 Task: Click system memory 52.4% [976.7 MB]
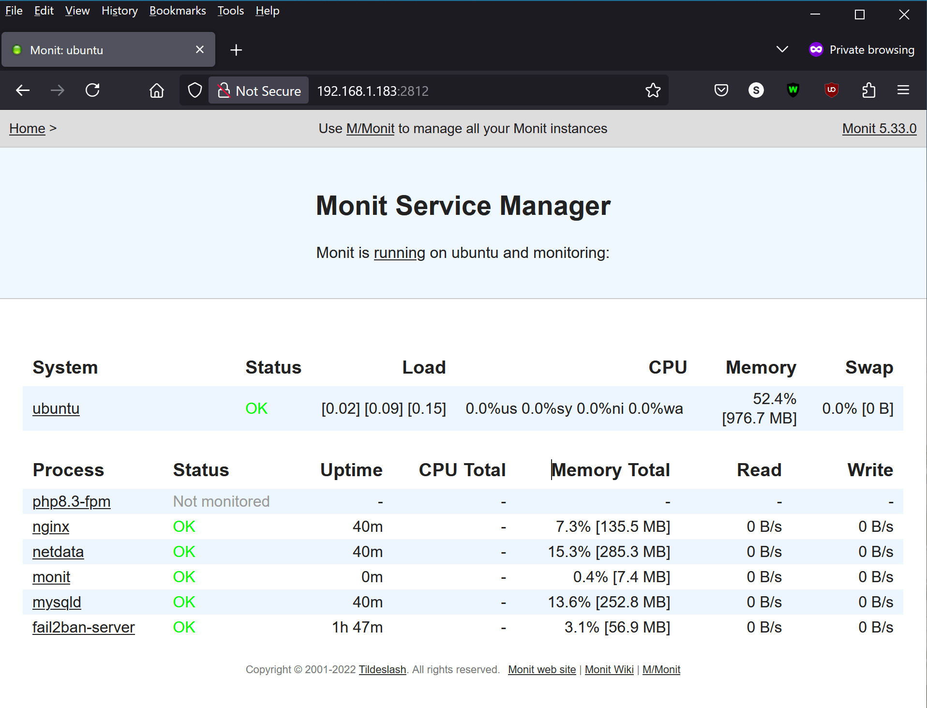click(x=759, y=408)
